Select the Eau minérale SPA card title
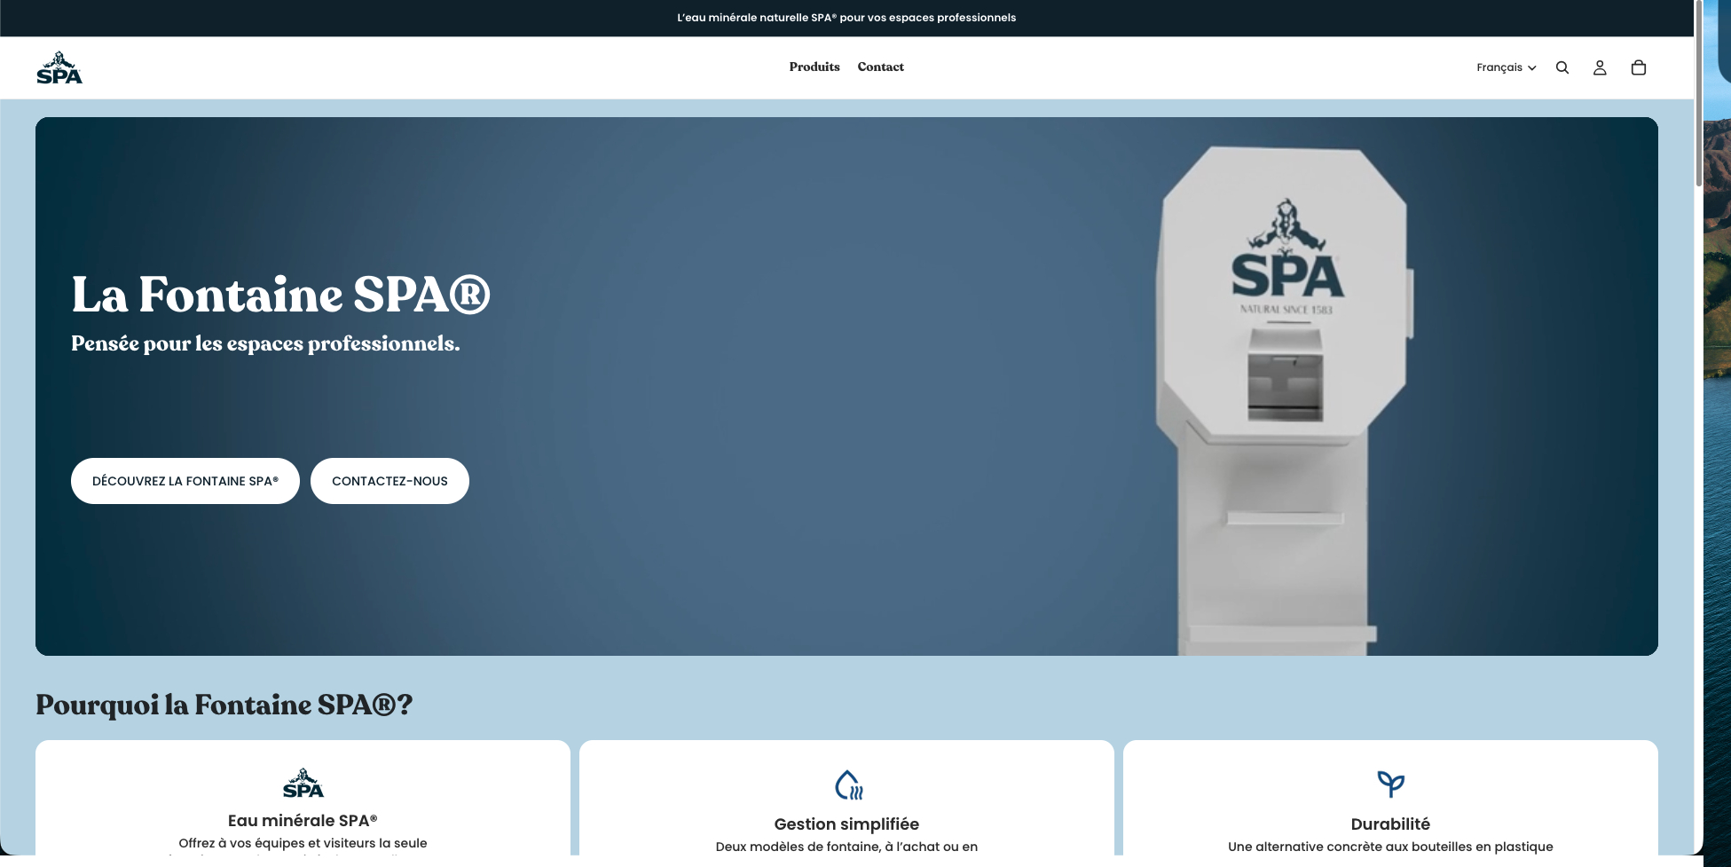This screenshot has width=1731, height=867. pyautogui.click(x=303, y=821)
